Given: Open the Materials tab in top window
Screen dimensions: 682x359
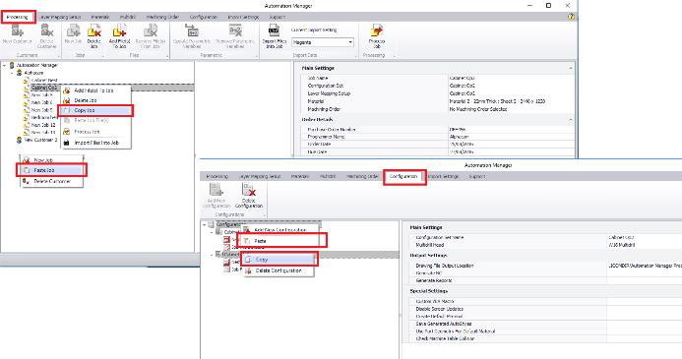Looking at the screenshot, I should click(99, 17).
